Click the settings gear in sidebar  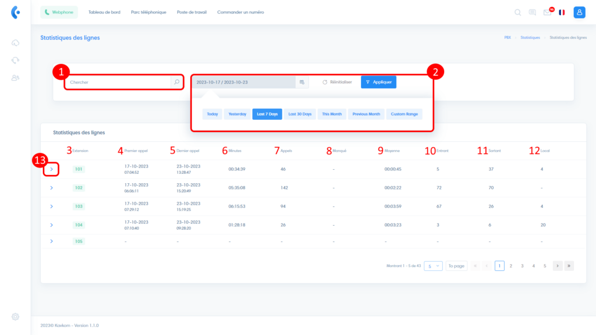pos(16,316)
